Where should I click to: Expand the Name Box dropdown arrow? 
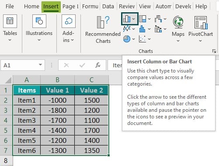click(x=40, y=65)
